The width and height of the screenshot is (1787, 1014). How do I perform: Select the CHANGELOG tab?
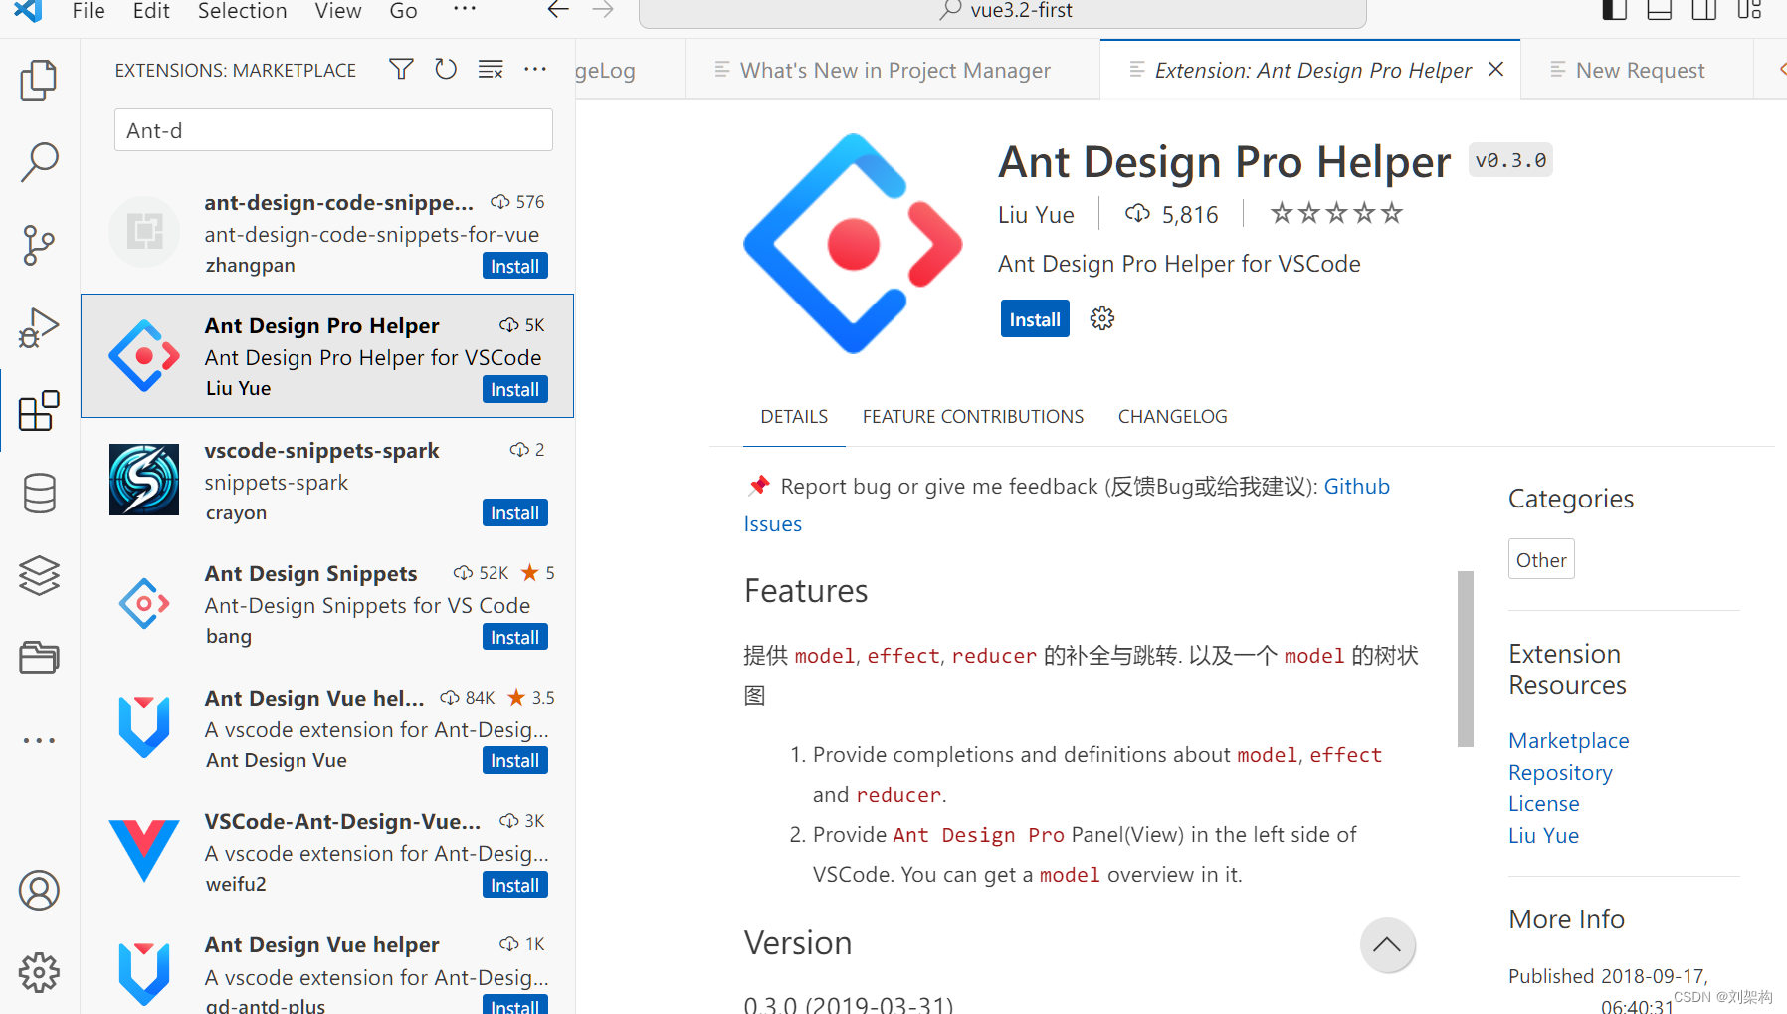click(x=1173, y=417)
